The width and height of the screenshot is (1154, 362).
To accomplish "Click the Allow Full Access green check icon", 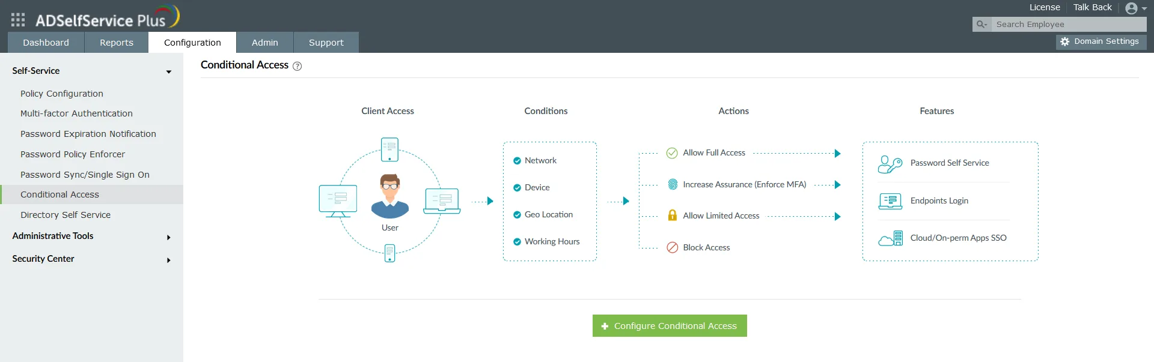I will [x=672, y=153].
